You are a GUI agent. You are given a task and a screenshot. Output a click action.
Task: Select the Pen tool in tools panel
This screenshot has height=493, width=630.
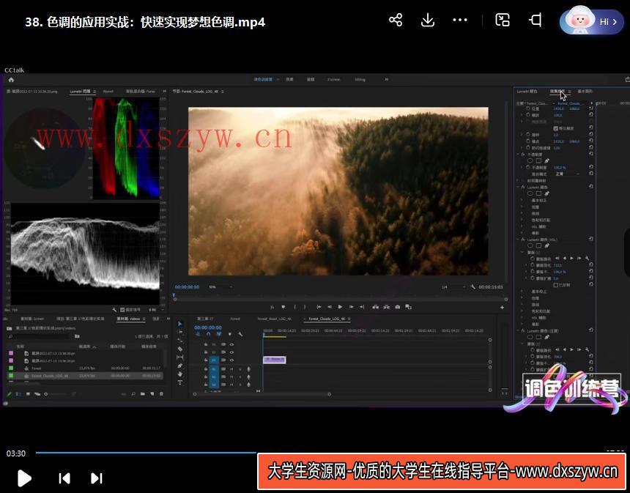(179, 366)
